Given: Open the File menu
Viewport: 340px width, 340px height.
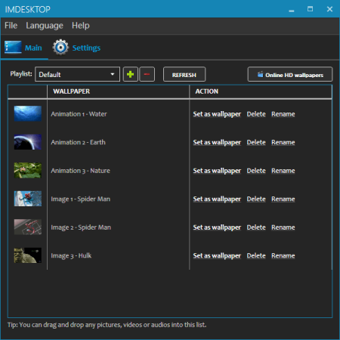Looking at the screenshot, I should coord(11,26).
